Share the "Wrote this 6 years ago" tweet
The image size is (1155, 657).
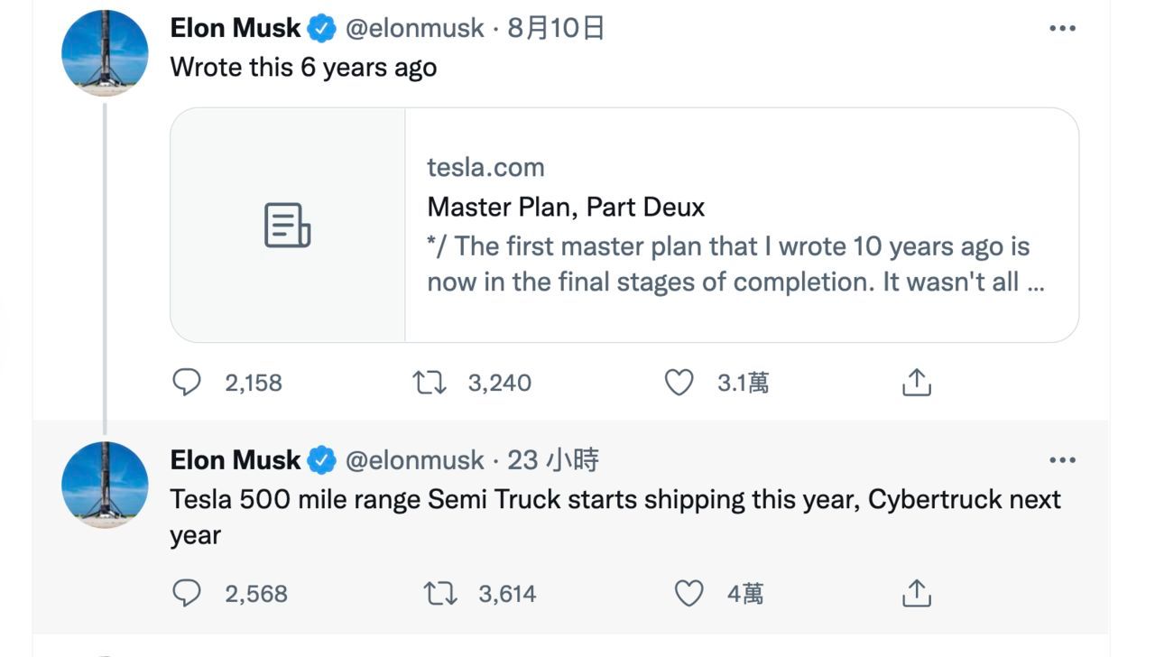916,383
